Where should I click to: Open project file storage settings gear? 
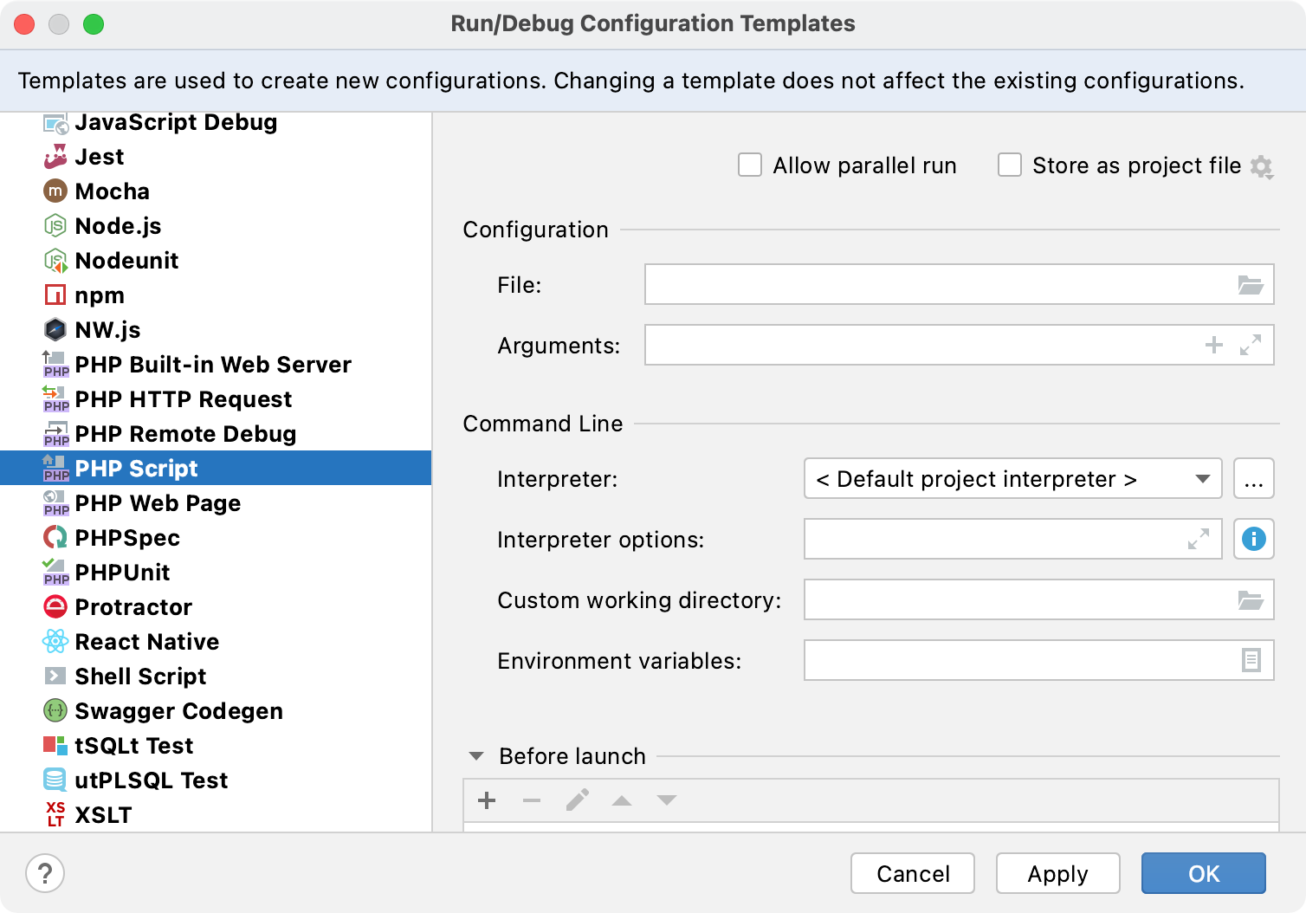tap(1262, 166)
